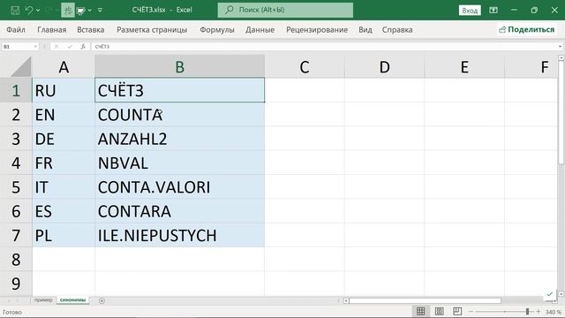Image resolution: width=565 pixels, height=318 pixels.
Task: Open the Формулы tab
Action: (217, 30)
